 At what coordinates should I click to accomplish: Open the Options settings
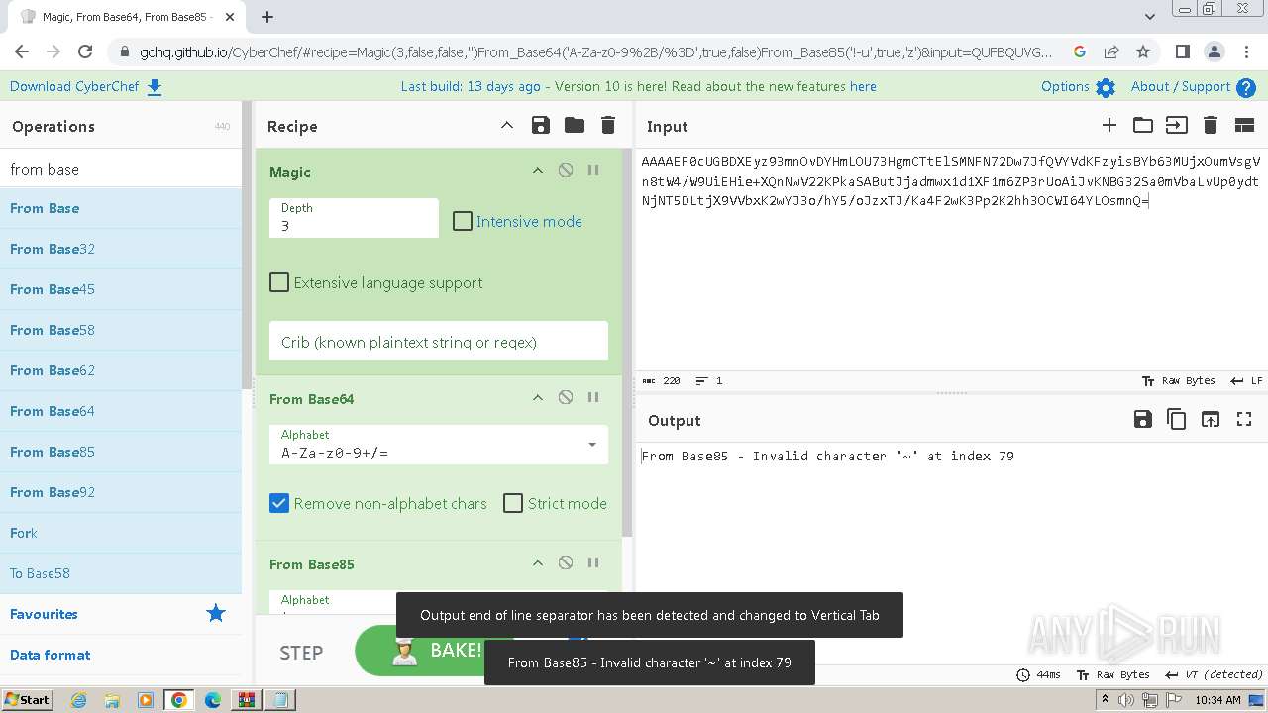pos(1078,86)
